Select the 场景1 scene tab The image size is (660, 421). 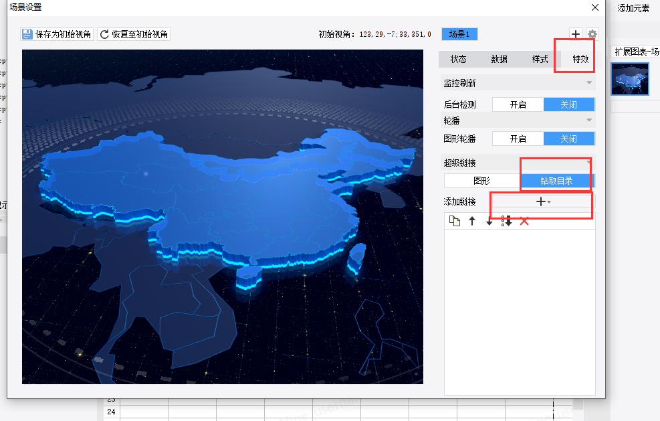click(x=459, y=34)
